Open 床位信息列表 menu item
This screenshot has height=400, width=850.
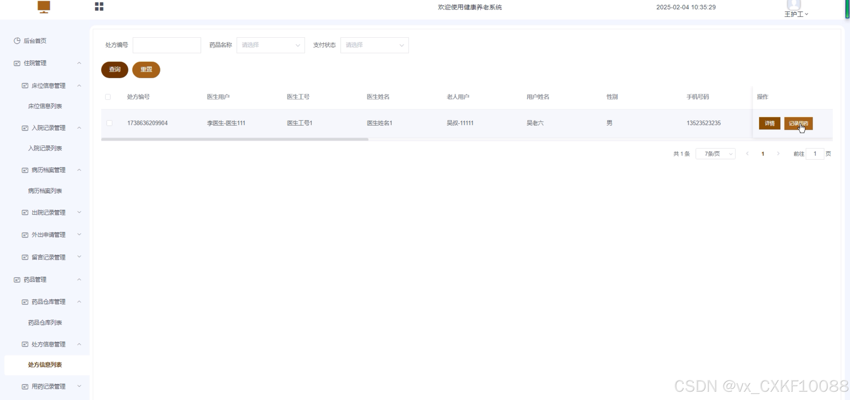[45, 106]
